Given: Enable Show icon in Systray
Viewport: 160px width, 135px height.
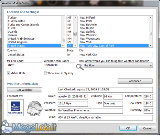Looking at the screenshot, I should tap(45, 73).
